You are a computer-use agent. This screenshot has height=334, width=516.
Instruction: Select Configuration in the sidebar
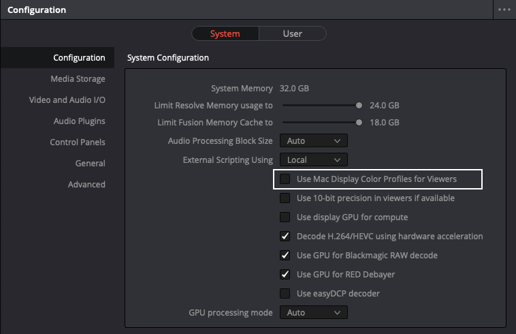pyautogui.click(x=57, y=58)
